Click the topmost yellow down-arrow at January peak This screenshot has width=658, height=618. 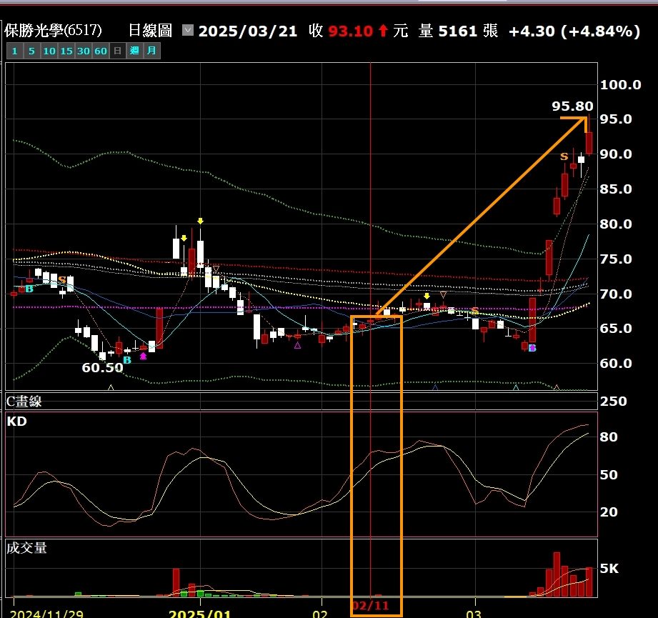[200, 221]
